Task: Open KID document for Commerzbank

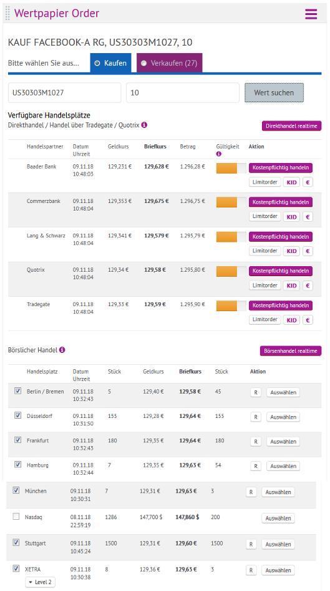Action: (x=291, y=217)
